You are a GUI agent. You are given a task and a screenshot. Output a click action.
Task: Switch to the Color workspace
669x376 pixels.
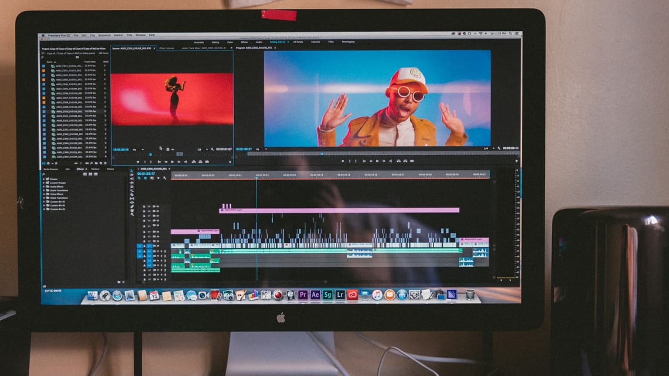point(230,42)
